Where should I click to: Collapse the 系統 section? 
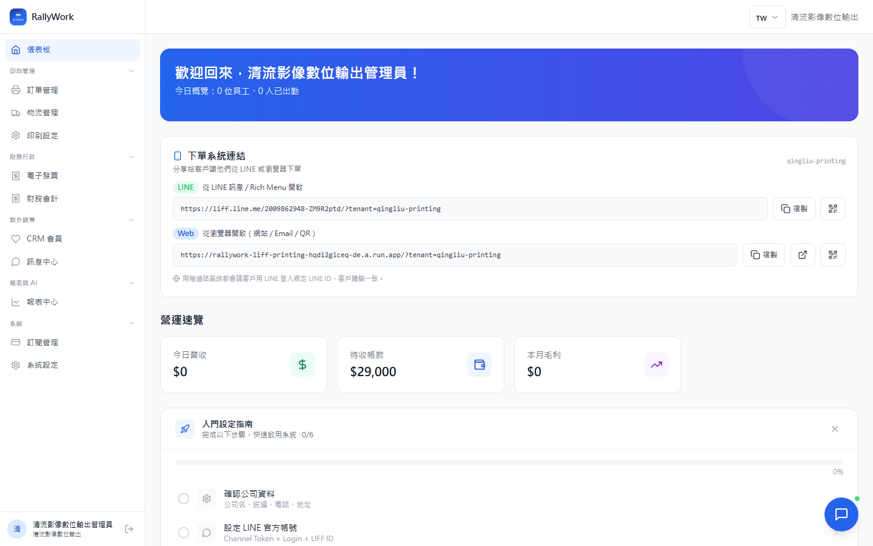pos(132,323)
